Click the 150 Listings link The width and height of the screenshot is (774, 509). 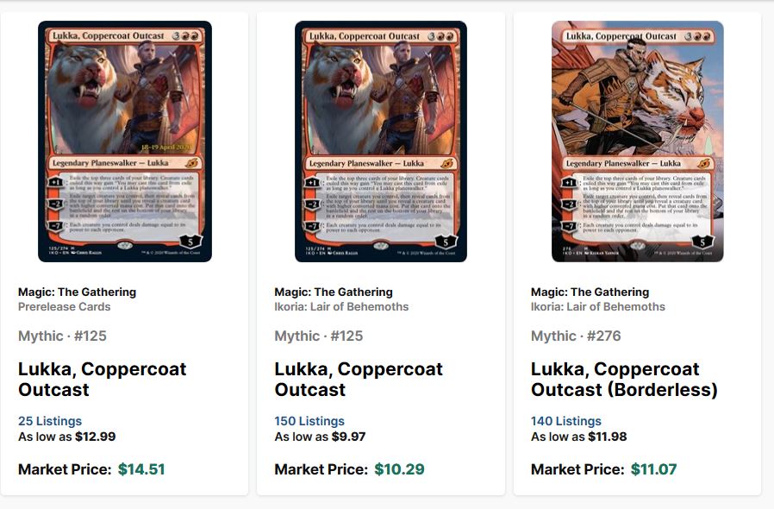(309, 421)
